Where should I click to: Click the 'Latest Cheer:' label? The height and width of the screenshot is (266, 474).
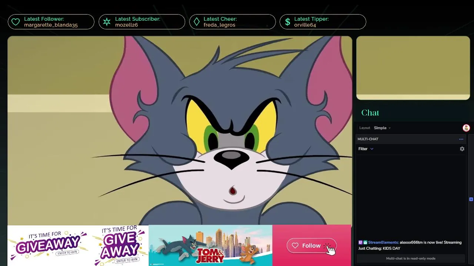[220, 19]
